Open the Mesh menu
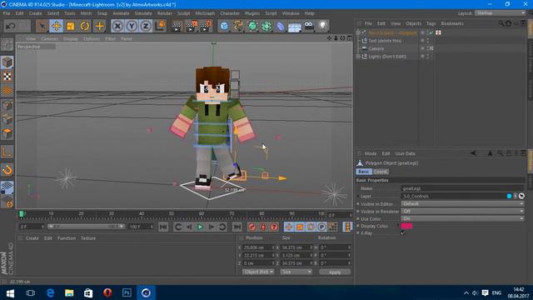Viewport: 533px width, 300px height. click(86, 13)
